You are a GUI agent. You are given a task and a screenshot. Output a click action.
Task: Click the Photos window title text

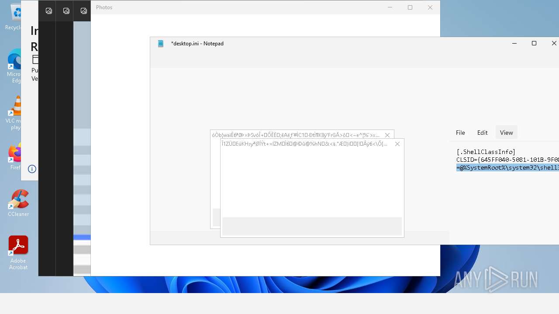(104, 7)
